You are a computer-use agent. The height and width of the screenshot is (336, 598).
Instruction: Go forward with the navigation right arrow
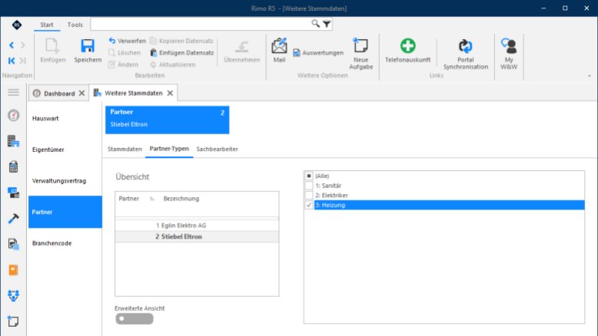23,45
